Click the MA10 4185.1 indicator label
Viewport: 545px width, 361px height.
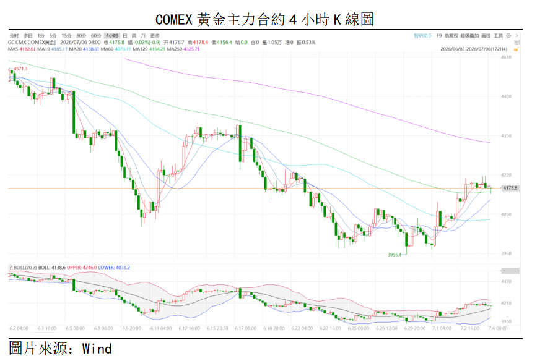52,49
